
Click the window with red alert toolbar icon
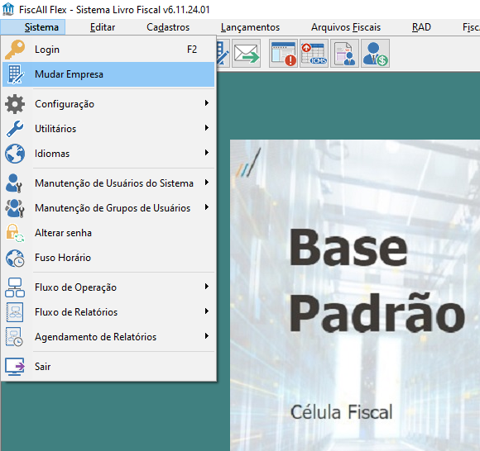pos(284,54)
